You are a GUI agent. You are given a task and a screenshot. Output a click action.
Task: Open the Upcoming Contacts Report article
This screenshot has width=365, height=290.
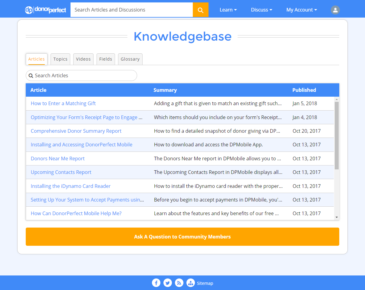[61, 172]
